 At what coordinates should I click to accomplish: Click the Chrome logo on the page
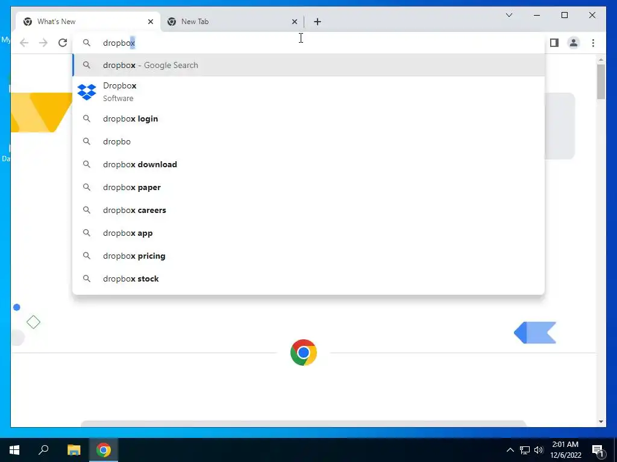click(x=304, y=353)
